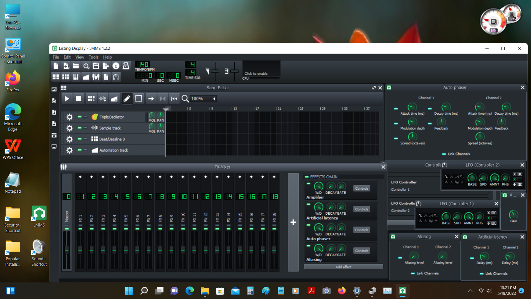
Task: Toggle the EFFECTS CHAIN enable LED
Action: tap(307, 177)
